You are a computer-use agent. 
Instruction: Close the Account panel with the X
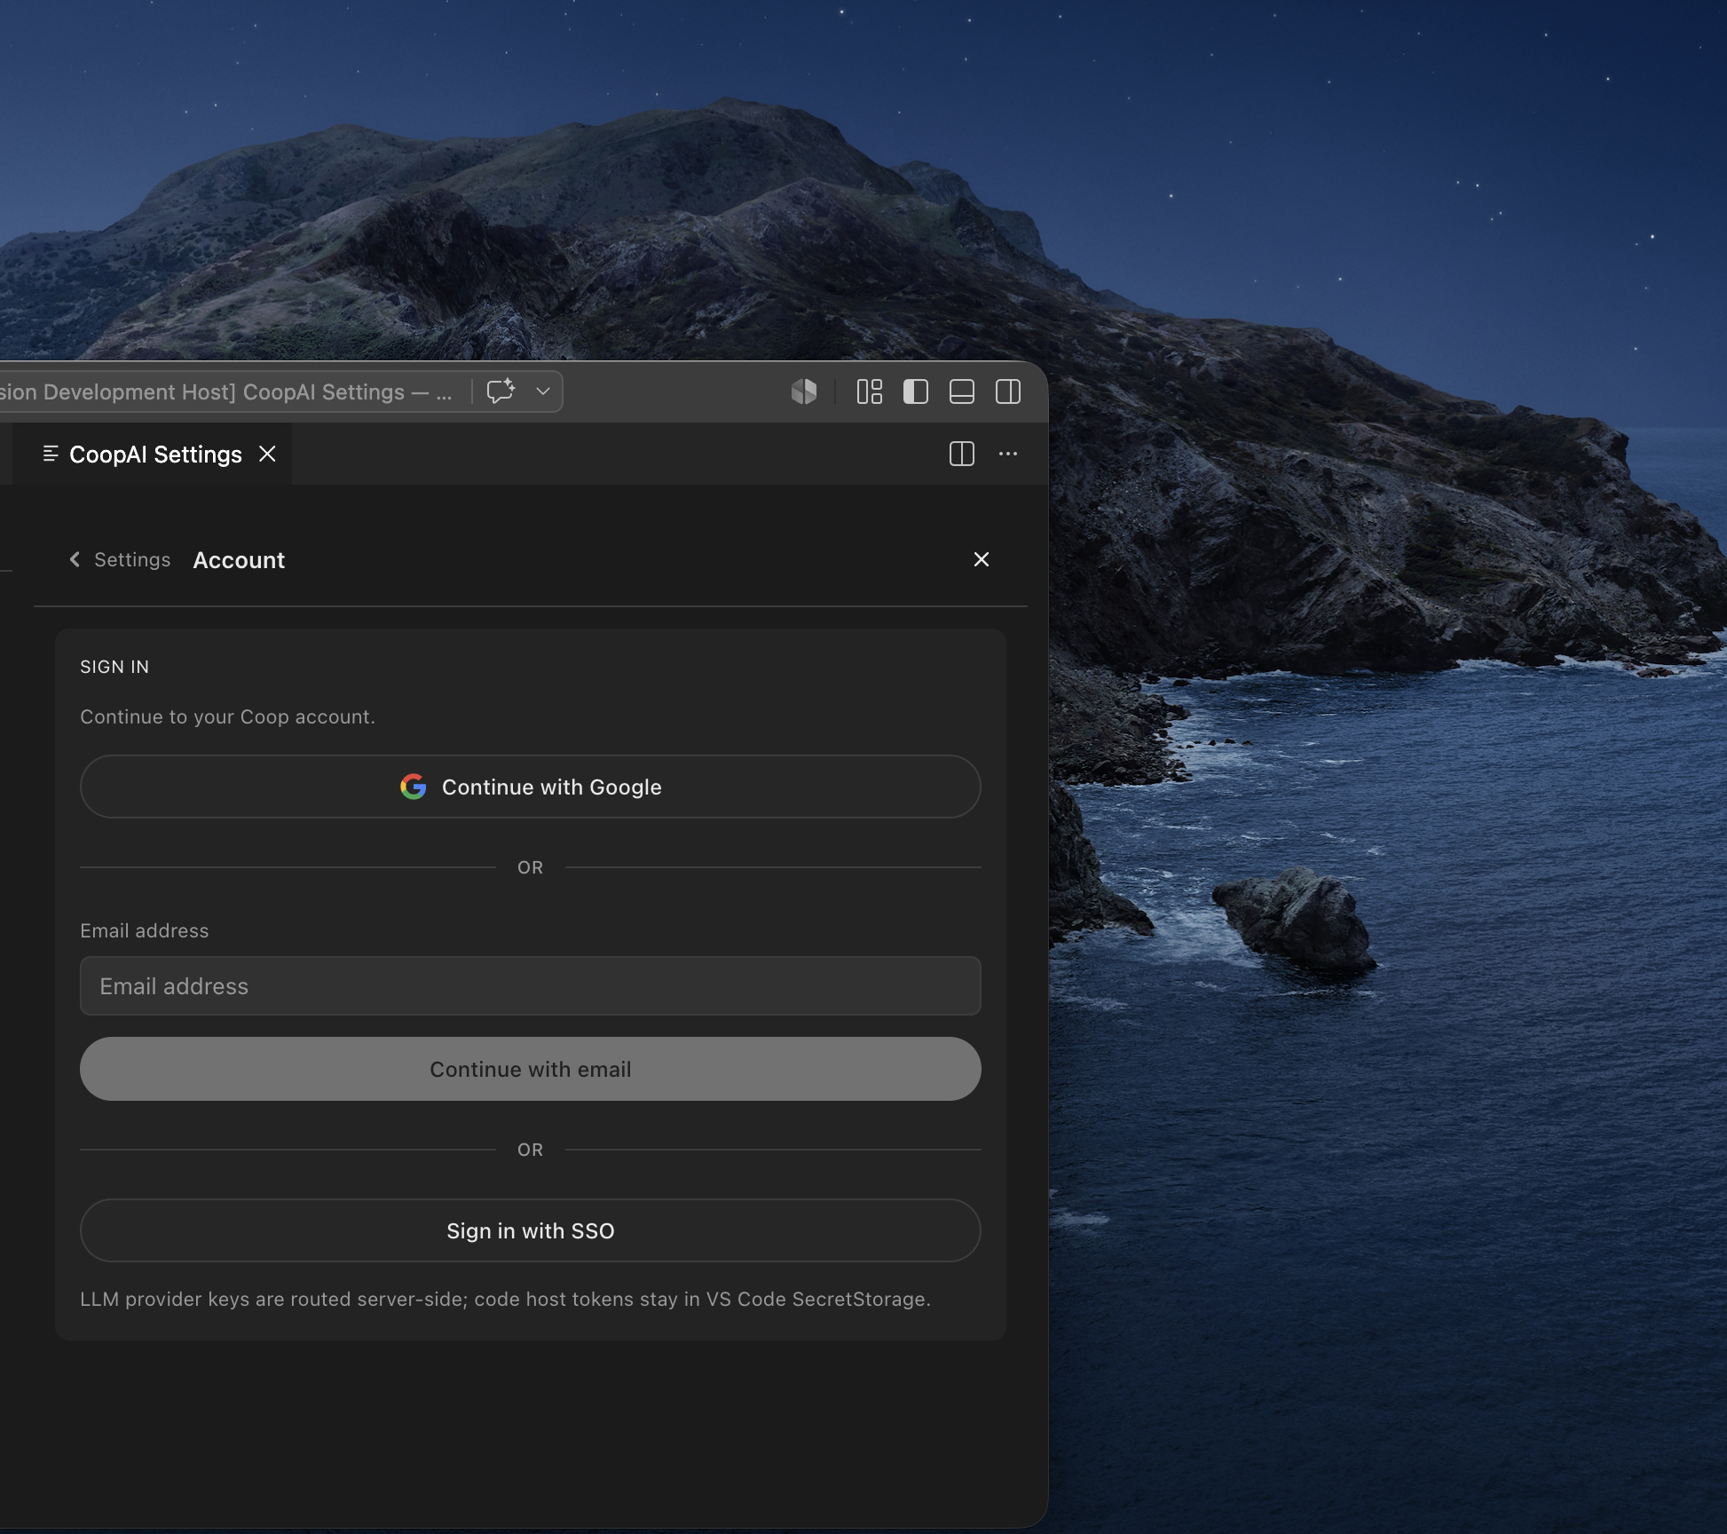click(982, 559)
